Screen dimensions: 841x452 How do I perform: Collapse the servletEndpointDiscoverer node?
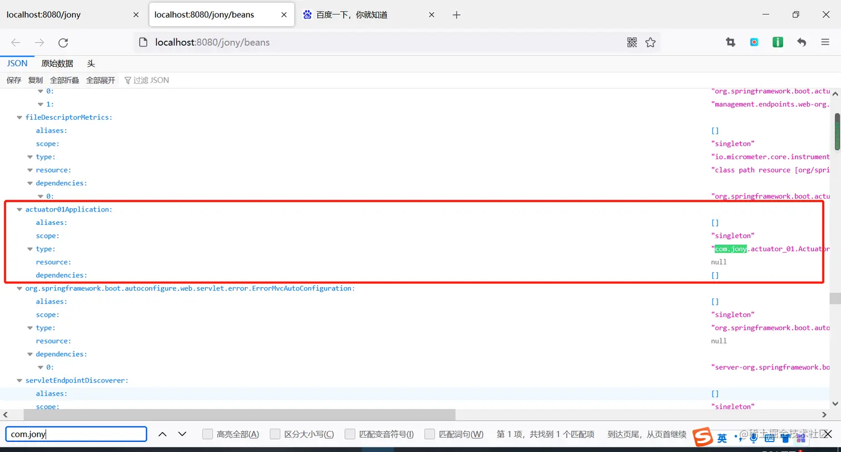(19, 381)
